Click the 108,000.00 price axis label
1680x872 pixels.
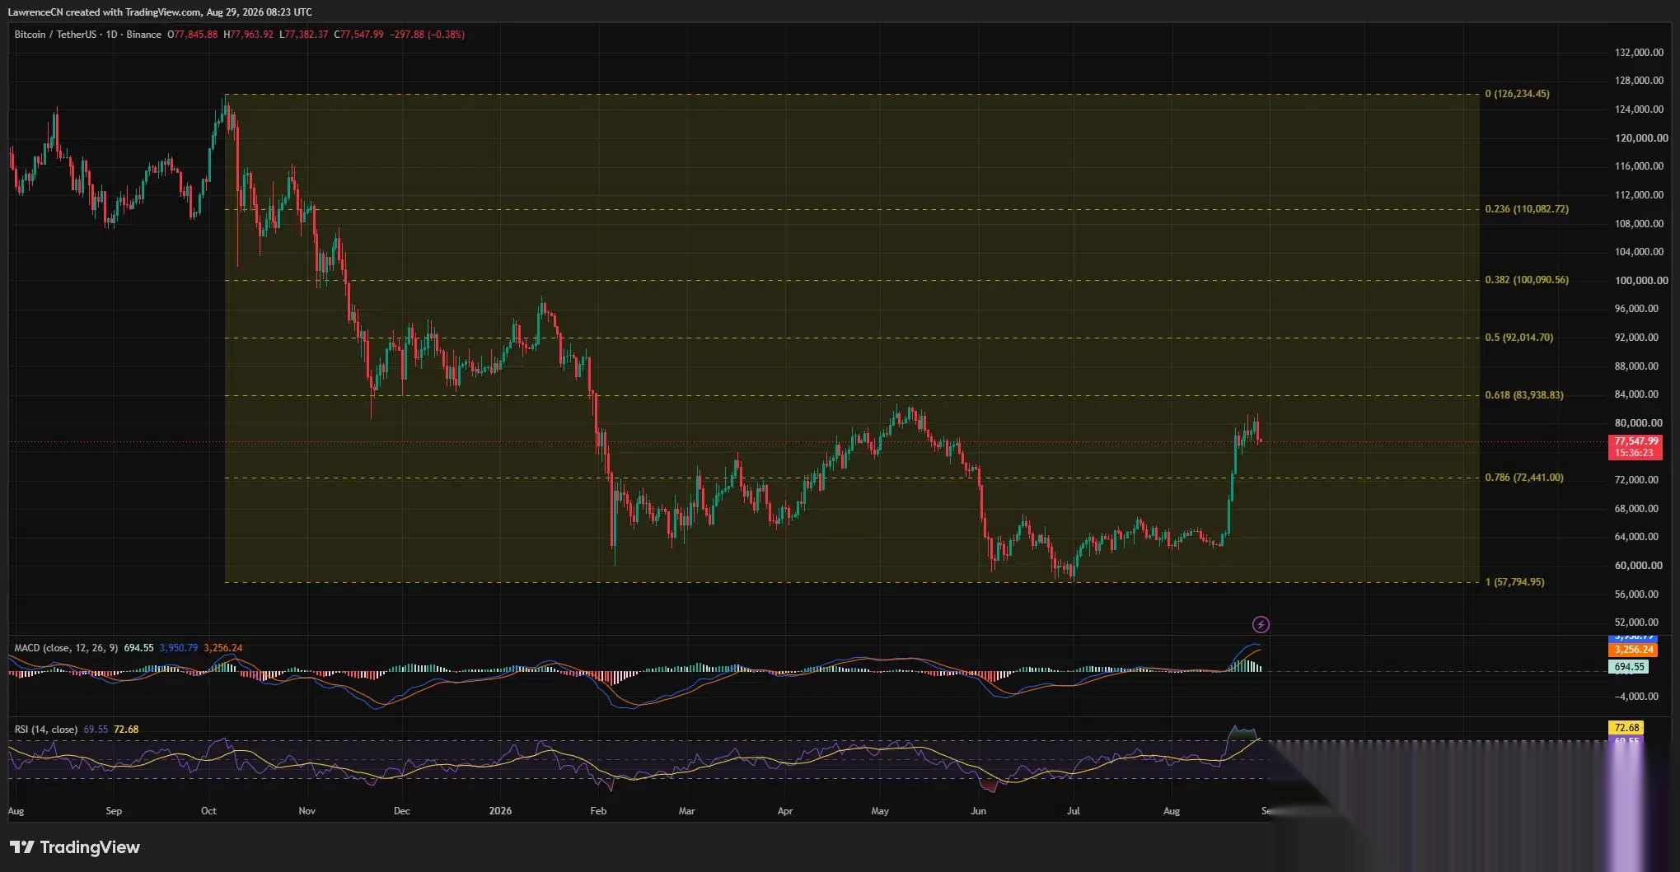click(x=1639, y=224)
